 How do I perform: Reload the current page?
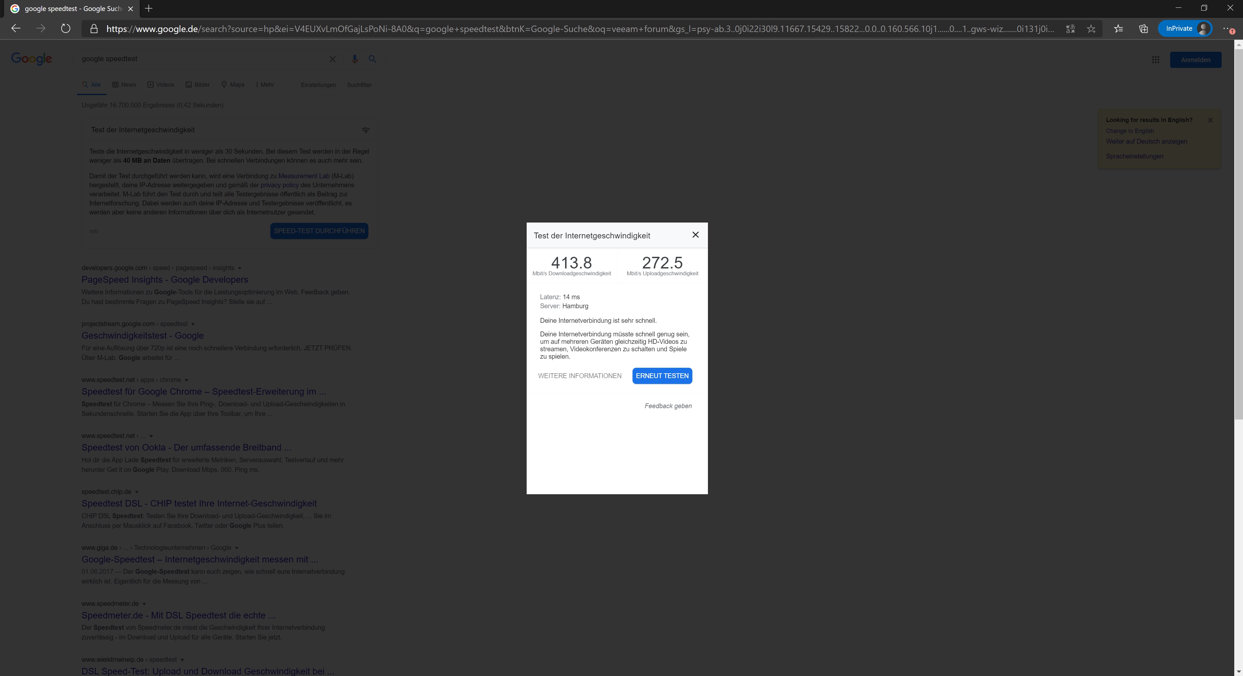point(66,28)
